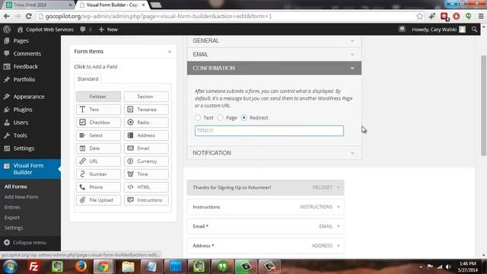Open Chrome from the taskbar
The image size is (487, 274).
tap(103, 266)
